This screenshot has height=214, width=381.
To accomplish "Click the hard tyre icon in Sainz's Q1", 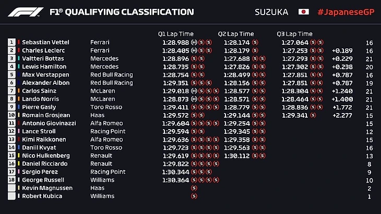I will (194, 91).
